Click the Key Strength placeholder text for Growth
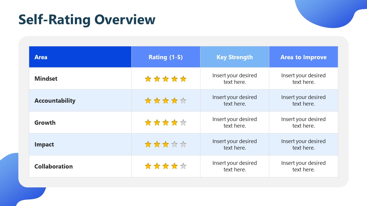 click(235, 122)
